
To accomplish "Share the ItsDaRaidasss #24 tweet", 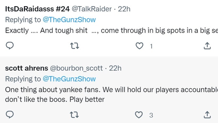I will (x=207, y=46).
